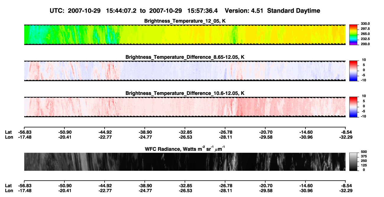Image resolution: width=384 pixels, height=197 pixels.
Task: Click longitude -20.41 on the bottom axis
Action: pos(64,191)
